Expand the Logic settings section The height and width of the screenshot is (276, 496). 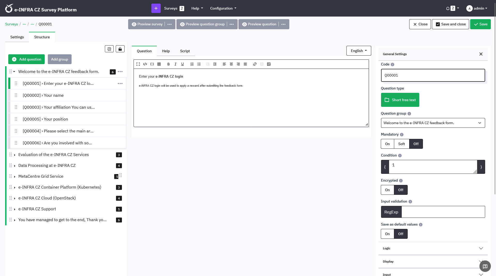(433, 248)
